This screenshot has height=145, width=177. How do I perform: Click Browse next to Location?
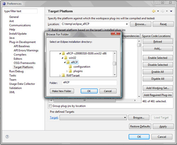point(141,24)
